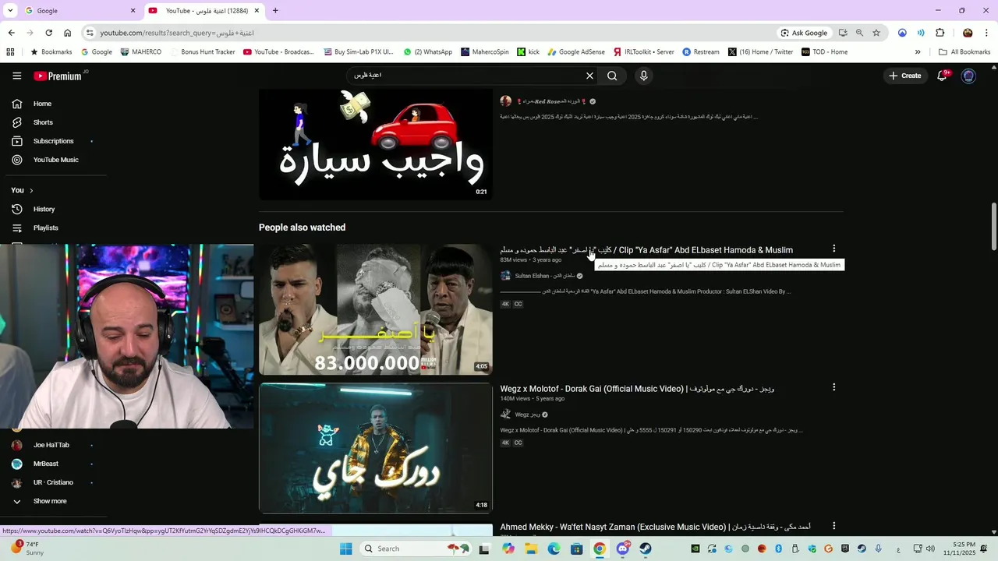
Task: Click Ask Google button in address bar
Action: (x=804, y=33)
